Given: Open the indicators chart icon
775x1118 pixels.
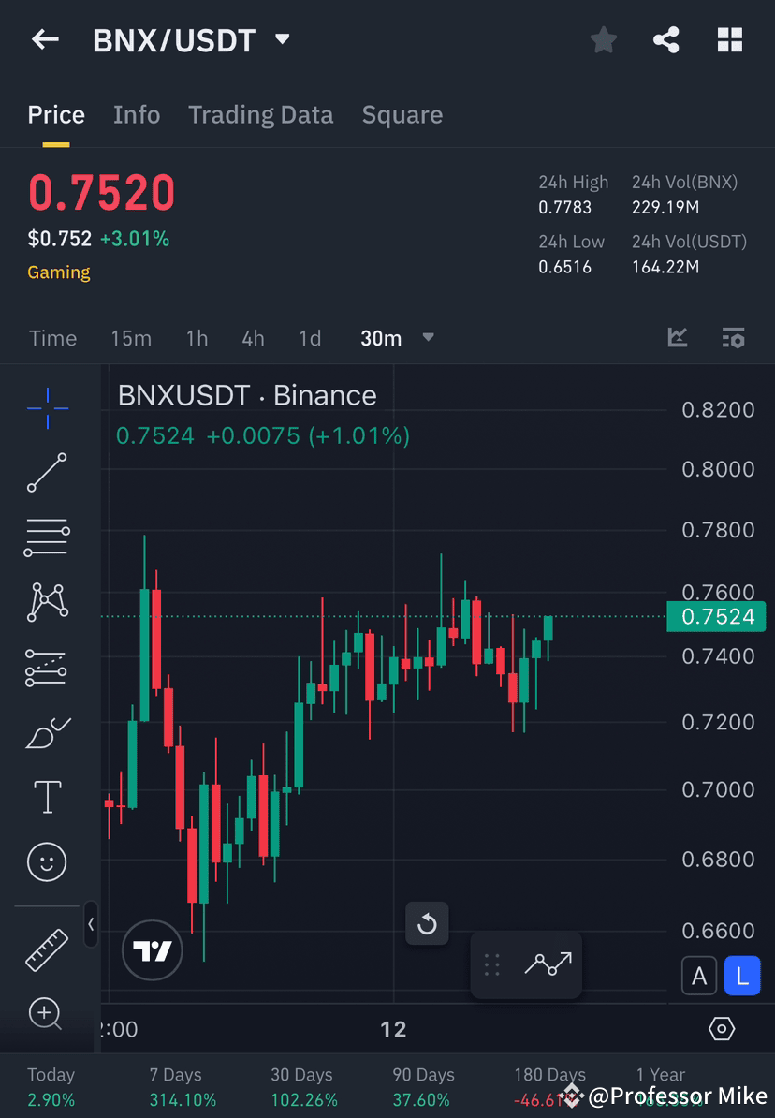Looking at the screenshot, I should 677,338.
